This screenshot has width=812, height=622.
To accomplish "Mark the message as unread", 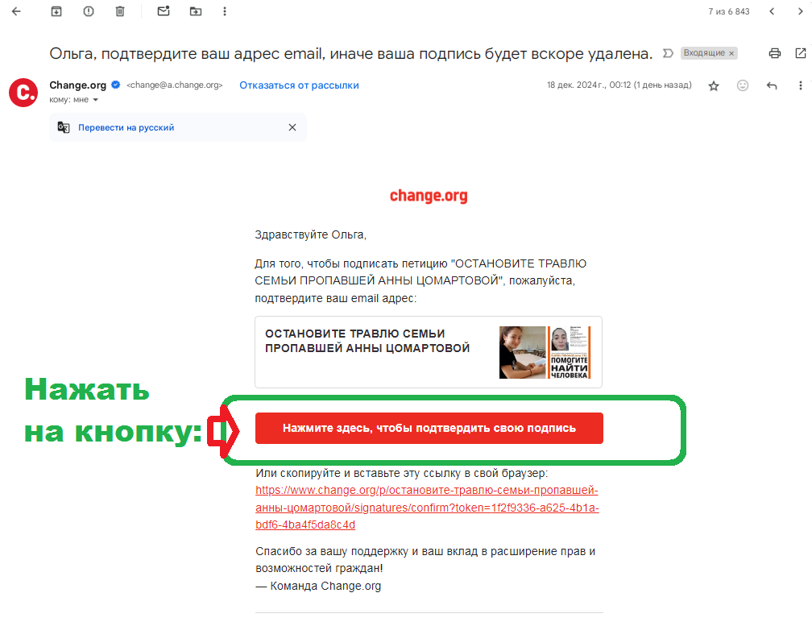I will coord(164,11).
